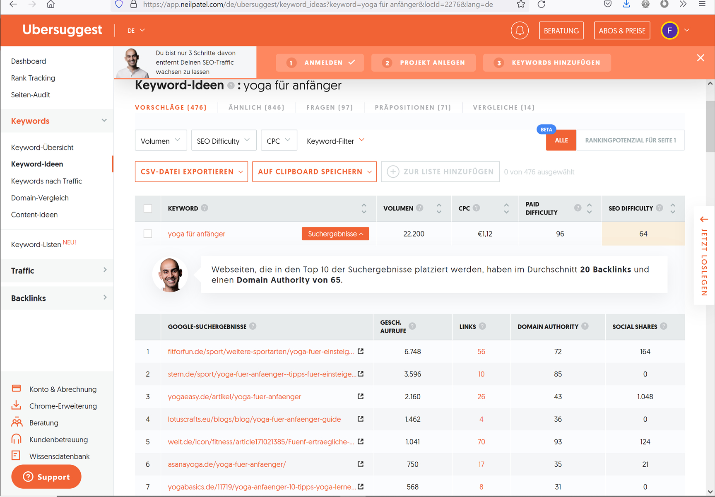The width and height of the screenshot is (715, 497).
Task: Collapse the Keywords sidebar section
Action: [x=57, y=121]
